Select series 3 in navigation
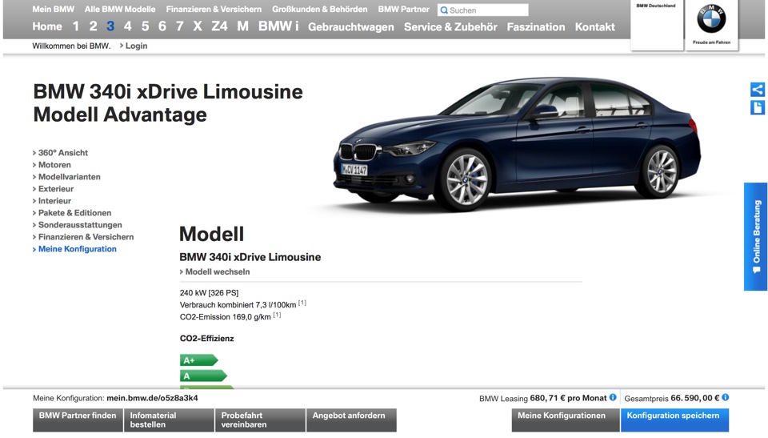This screenshot has height=438, width=768. point(110,26)
